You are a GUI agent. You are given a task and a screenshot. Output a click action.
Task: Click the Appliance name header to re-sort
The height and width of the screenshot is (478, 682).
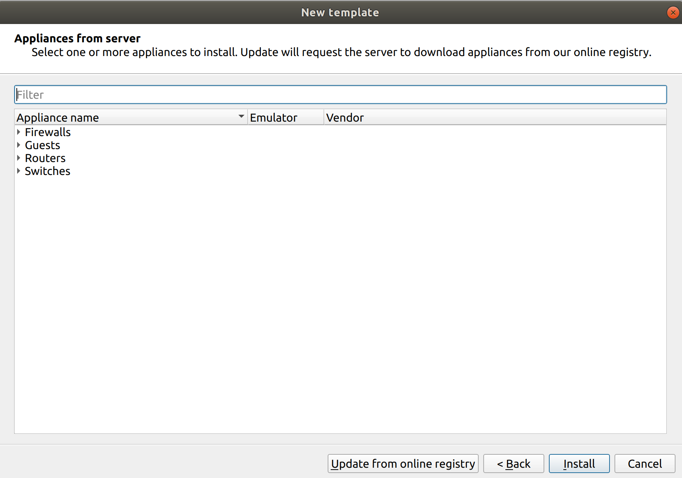pyautogui.click(x=57, y=117)
